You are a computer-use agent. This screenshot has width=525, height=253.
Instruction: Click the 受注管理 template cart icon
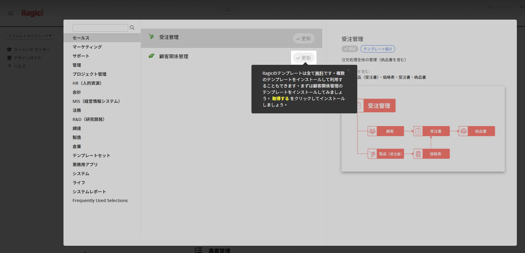point(151,37)
